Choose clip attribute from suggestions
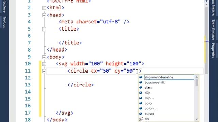 147,93
